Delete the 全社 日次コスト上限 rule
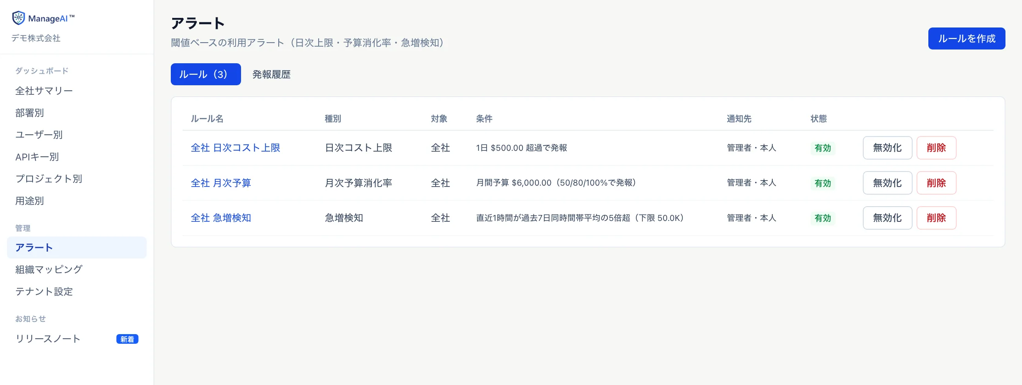1022x385 pixels. (937, 148)
